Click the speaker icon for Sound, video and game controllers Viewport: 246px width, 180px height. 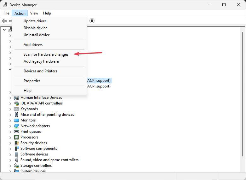click(x=16, y=160)
